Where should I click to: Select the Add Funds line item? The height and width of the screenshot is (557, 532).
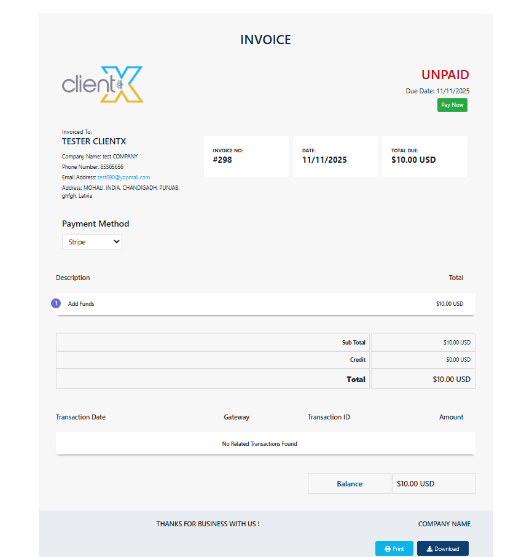(x=81, y=304)
